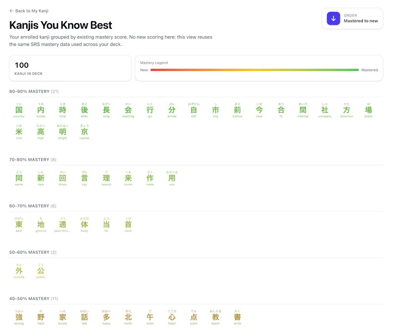Image resolution: width=396 pixels, height=336 pixels.
Task: Open the 長 long kanji tile
Action: coord(106,110)
